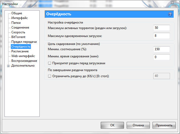Go to the Папки settings page

(x=16, y=23)
